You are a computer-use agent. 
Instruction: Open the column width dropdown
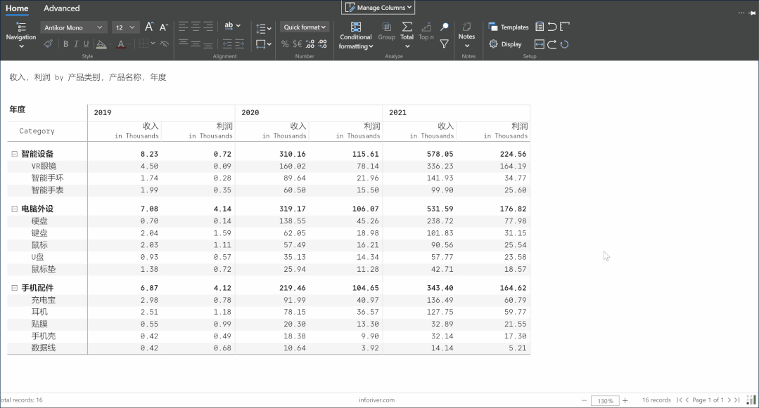[x=263, y=44]
